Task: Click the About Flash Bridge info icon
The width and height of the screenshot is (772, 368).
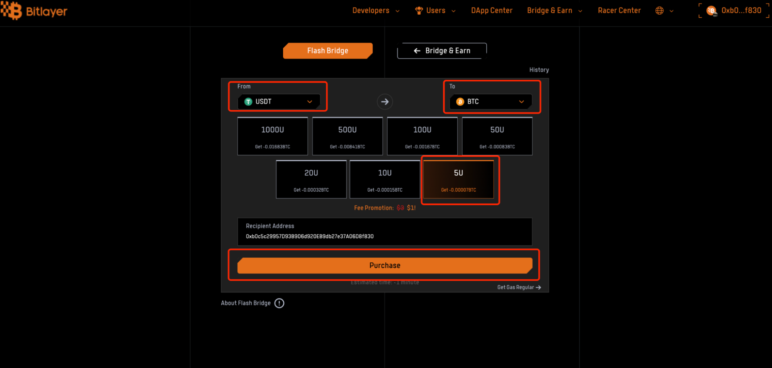Action: click(279, 303)
